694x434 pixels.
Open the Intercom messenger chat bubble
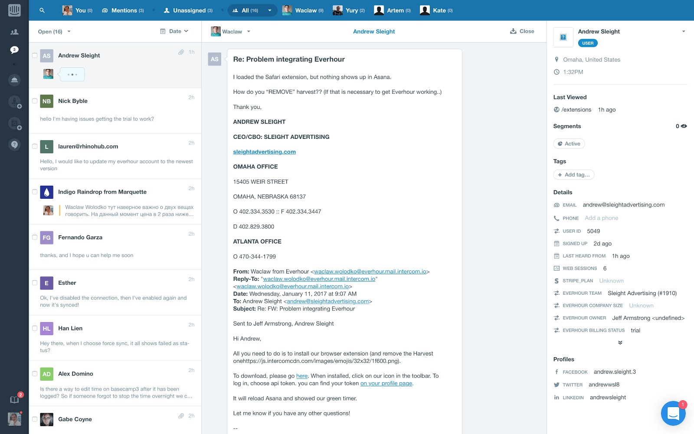point(673,413)
